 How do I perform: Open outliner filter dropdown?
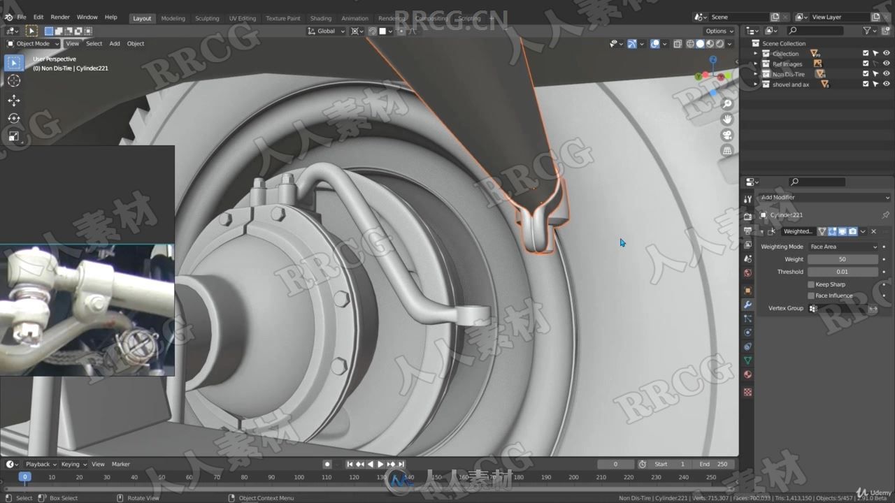(870, 31)
